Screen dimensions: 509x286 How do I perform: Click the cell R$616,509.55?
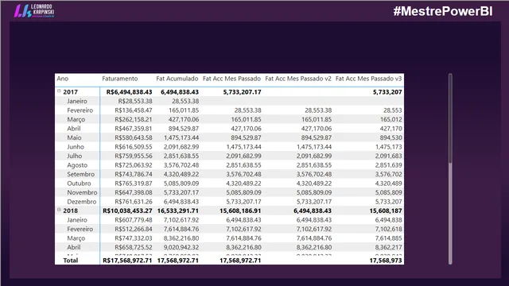[x=134, y=146]
